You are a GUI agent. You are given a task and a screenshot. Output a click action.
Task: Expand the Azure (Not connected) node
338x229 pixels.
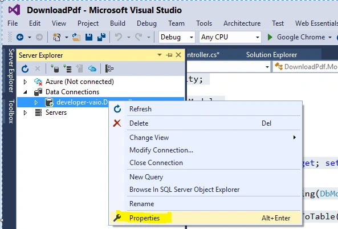point(25,82)
